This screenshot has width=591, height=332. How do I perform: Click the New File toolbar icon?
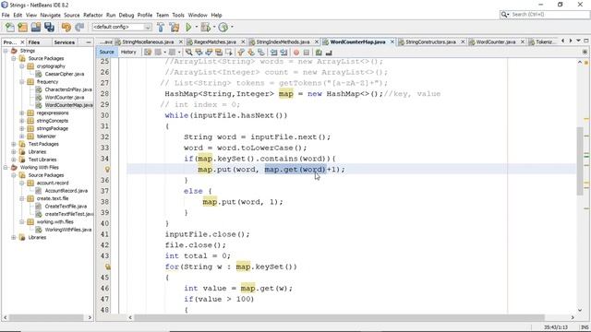10,27
